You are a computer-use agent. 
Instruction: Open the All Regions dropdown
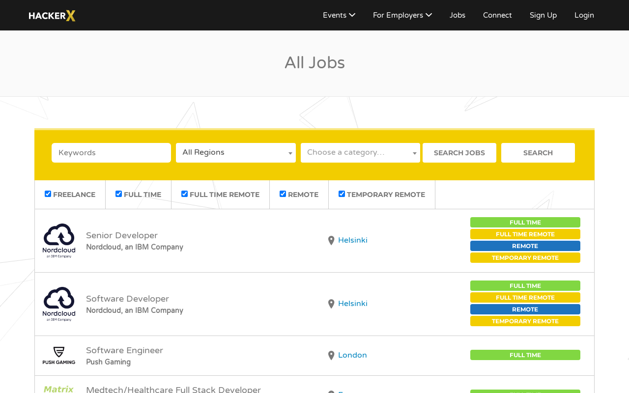coord(236,153)
